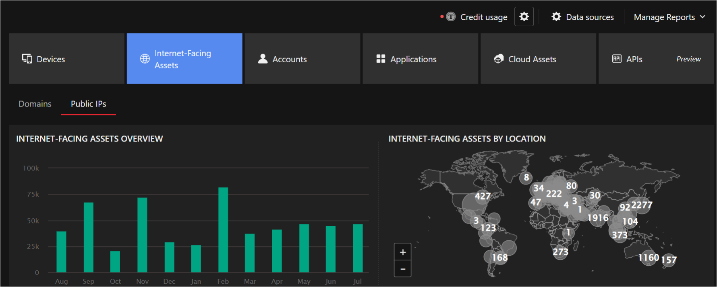
Task: Zoom out on the location map
Action: [x=402, y=269]
